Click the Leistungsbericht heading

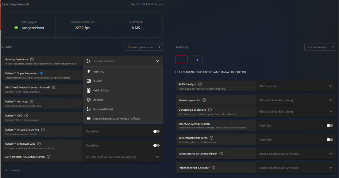click(16, 4)
